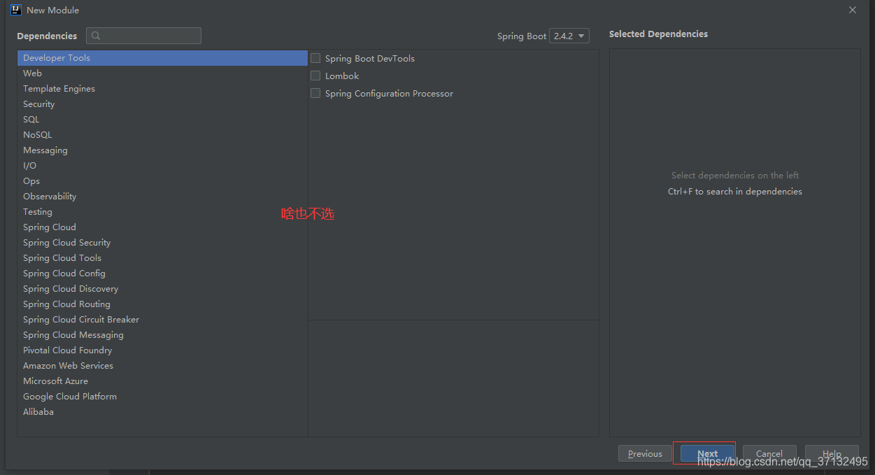Screen dimensions: 875x475
Task: Close the New Module dialog
Action: [853, 10]
